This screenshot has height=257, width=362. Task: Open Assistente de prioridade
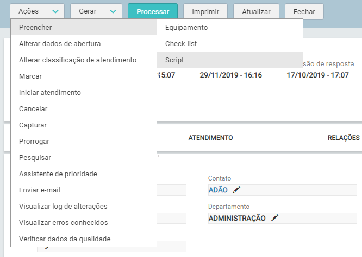pyautogui.click(x=84, y=174)
